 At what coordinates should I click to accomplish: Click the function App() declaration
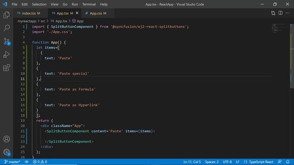49,43
